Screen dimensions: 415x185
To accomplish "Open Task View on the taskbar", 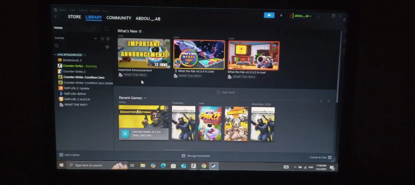I will pos(132,166).
